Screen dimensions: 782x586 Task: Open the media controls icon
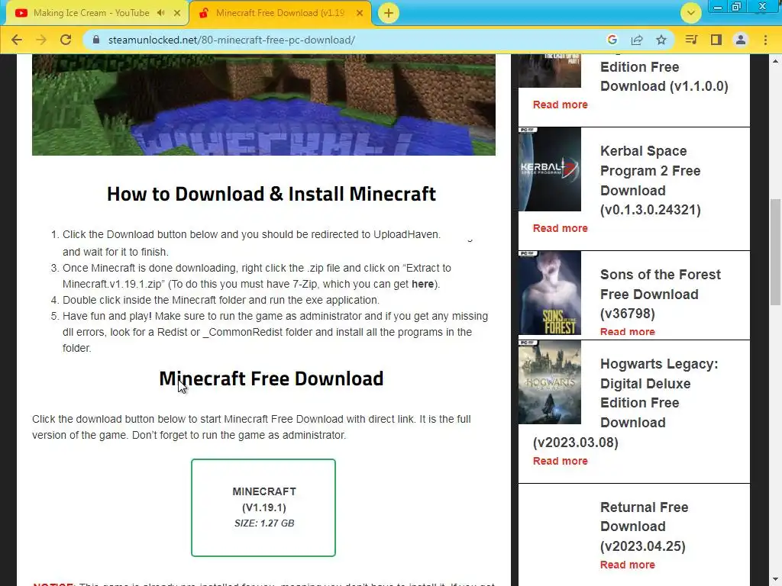(691, 40)
